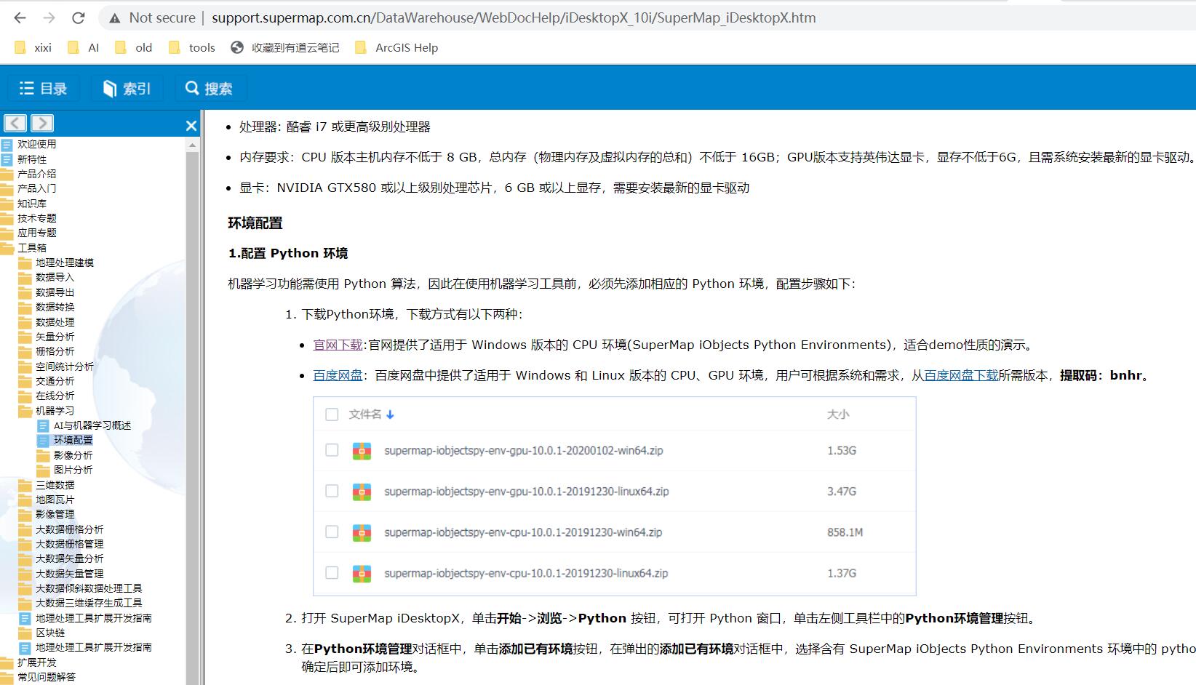Check the gpu-10.0.1-20200102-win64.zip checkbox
The width and height of the screenshot is (1196, 685).
click(x=332, y=450)
